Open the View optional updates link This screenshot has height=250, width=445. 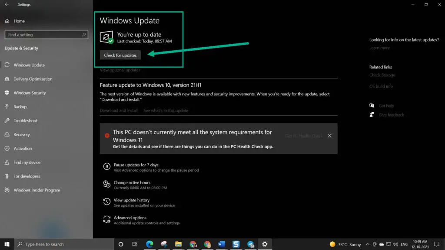click(120, 70)
